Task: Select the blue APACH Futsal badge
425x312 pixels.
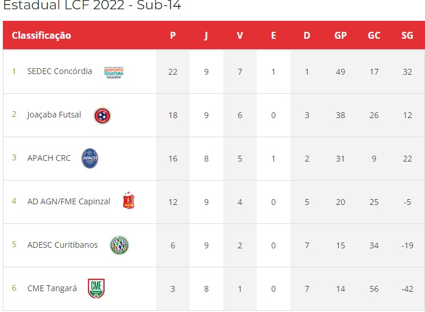Action: pos(90,159)
